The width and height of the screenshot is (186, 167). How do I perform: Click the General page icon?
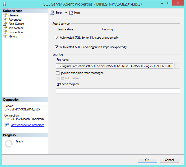[x=5, y=15]
